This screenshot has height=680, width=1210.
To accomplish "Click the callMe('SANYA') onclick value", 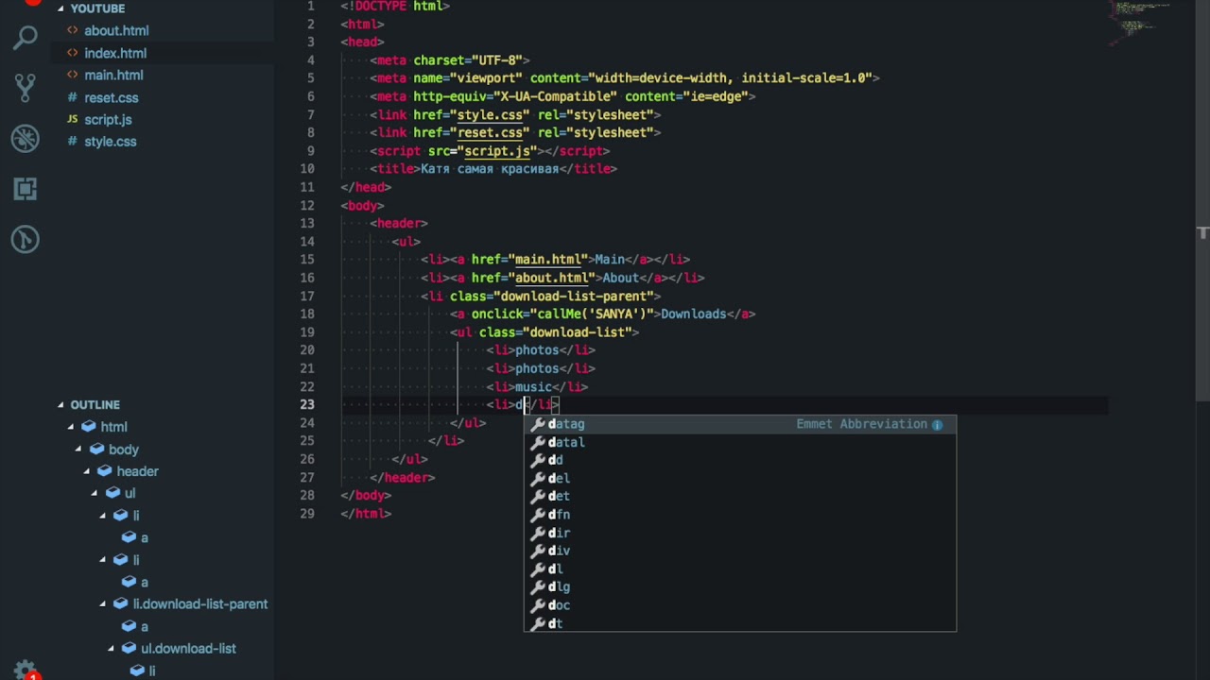I will click(x=596, y=314).
